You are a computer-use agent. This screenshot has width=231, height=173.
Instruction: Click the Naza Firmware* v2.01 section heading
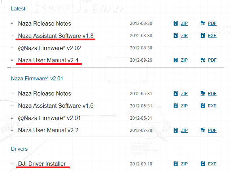pyautogui.click(x=37, y=79)
